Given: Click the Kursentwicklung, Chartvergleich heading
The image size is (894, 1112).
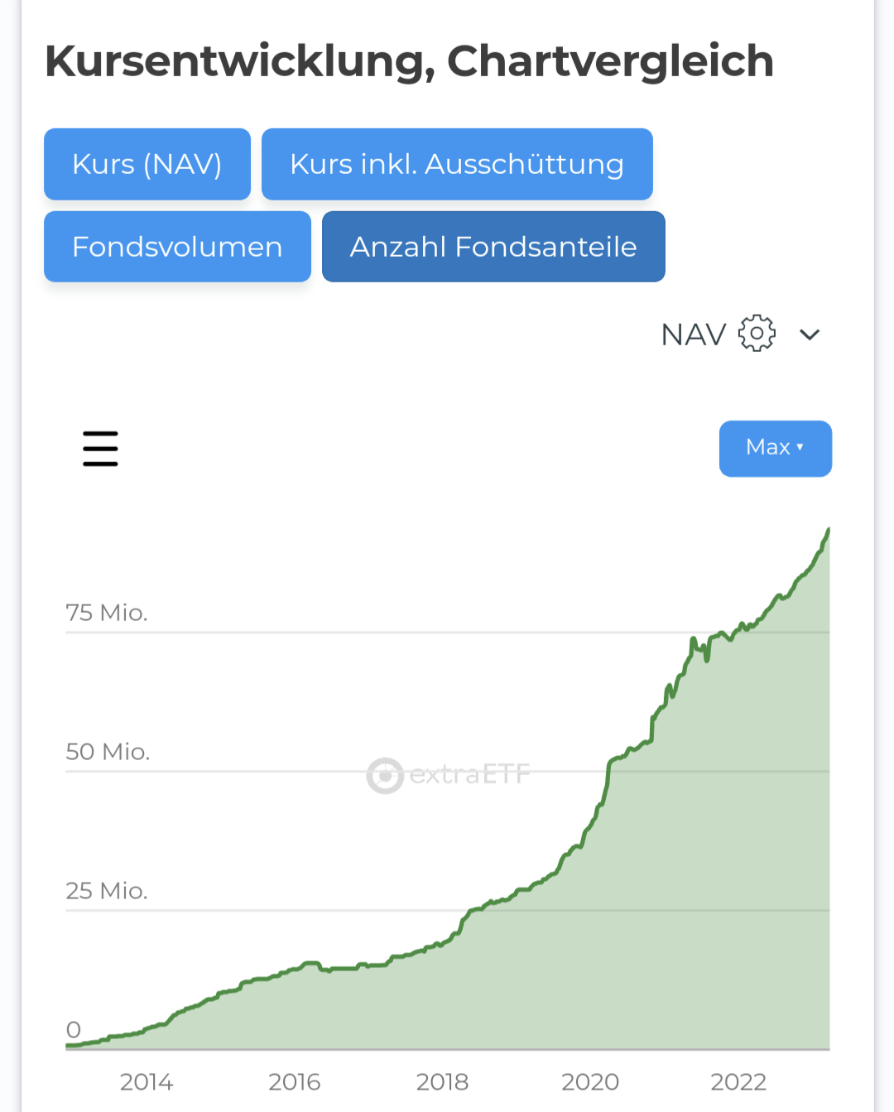Looking at the screenshot, I should tap(409, 61).
